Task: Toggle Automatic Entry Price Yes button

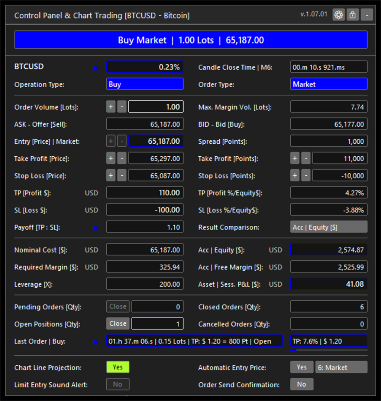Action: 301,367
